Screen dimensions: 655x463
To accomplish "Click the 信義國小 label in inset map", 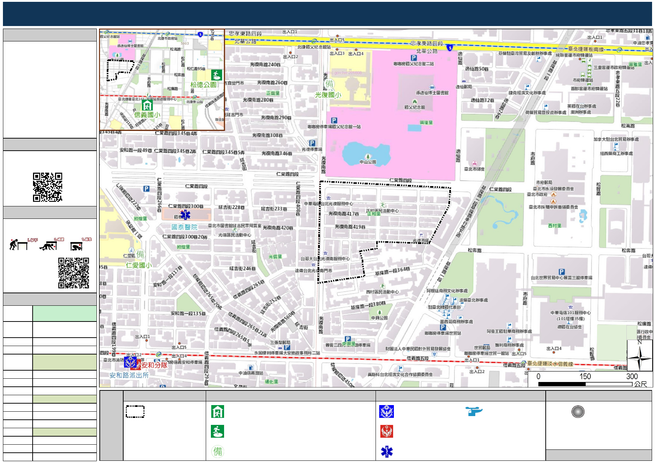I will pos(147,115).
